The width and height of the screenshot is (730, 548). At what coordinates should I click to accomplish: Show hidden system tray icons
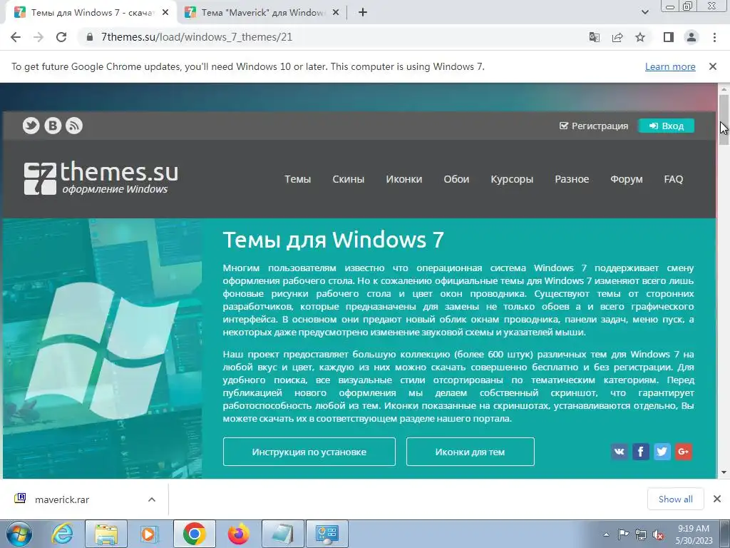tap(606, 534)
